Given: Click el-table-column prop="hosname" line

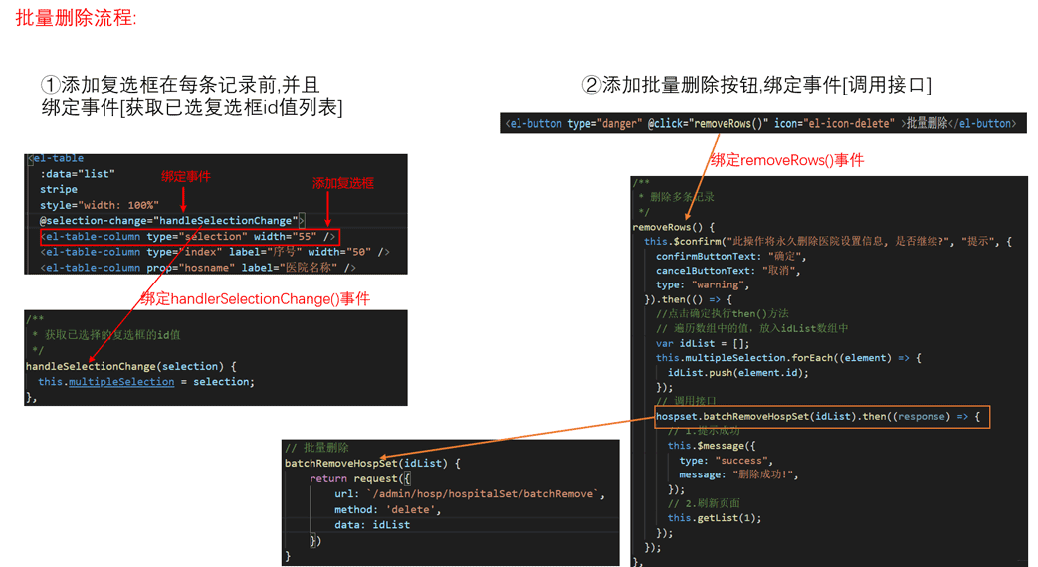Looking at the screenshot, I should [199, 268].
